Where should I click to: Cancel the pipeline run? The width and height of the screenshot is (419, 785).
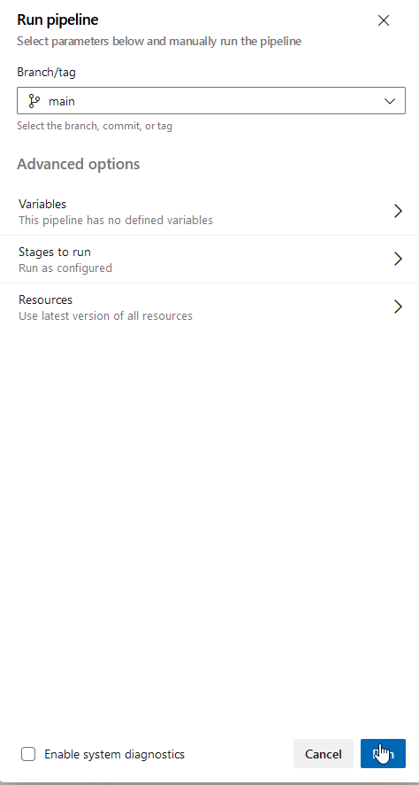[324, 754]
